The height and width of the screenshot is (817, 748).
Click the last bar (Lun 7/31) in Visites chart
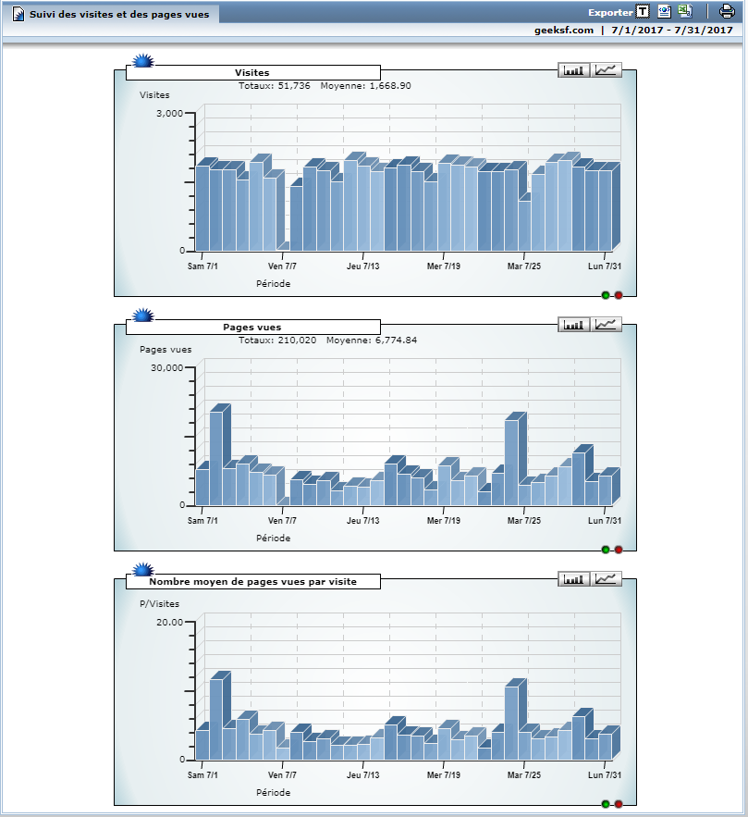605,211
